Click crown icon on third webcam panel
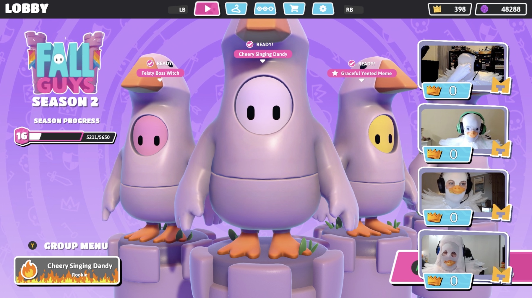Viewport: 532px width, 298px height. coord(435,217)
